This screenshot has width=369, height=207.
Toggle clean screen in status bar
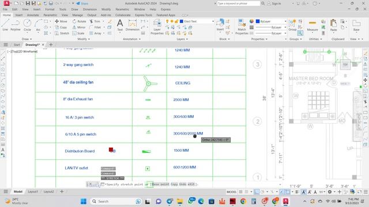tap(359, 191)
